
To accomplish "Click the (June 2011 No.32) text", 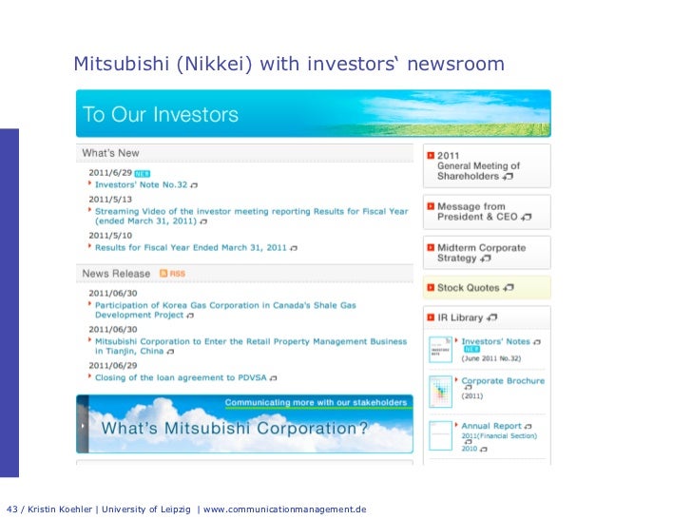I will [x=491, y=358].
